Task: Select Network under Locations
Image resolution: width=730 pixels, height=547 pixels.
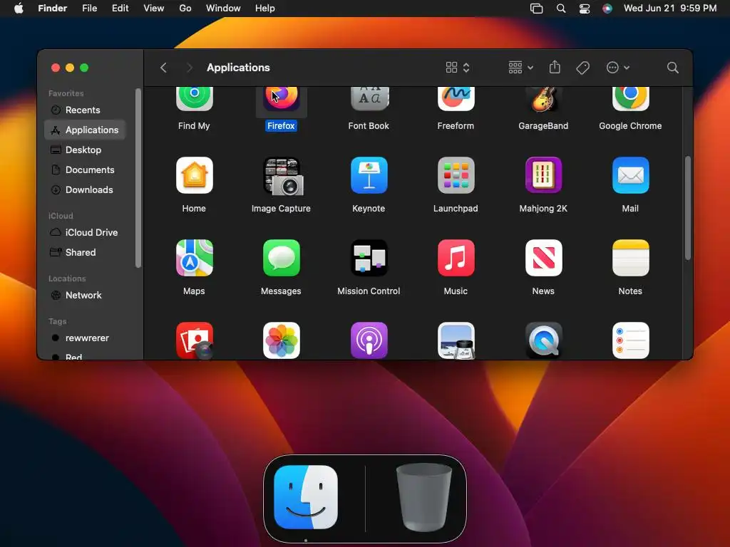Action: [x=86, y=296]
